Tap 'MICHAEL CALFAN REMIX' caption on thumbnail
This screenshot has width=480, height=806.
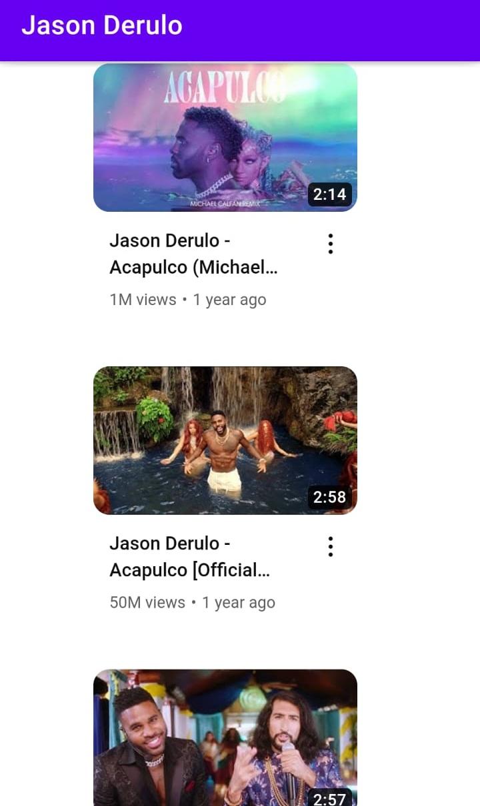click(x=225, y=203)
